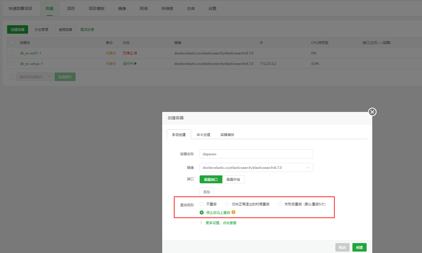Viewport: 422px width, 253px height.
Task: Click the green 创建容器 button
Action: pyautogui.click(x=18, y=29)
